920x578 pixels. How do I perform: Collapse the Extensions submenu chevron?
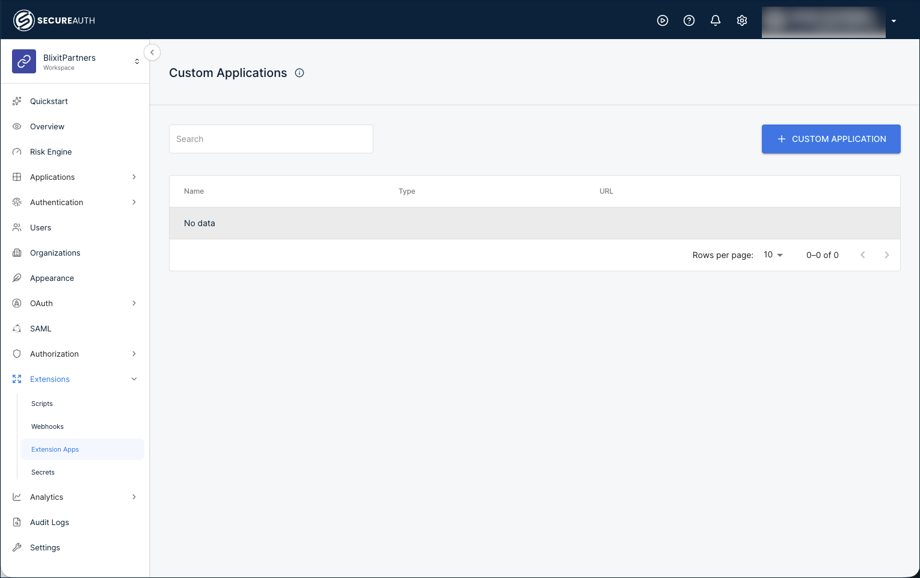coord(134,379)
